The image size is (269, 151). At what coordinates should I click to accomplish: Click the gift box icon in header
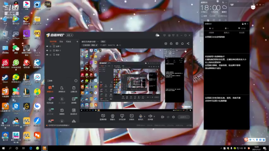(x=166, y=44)
